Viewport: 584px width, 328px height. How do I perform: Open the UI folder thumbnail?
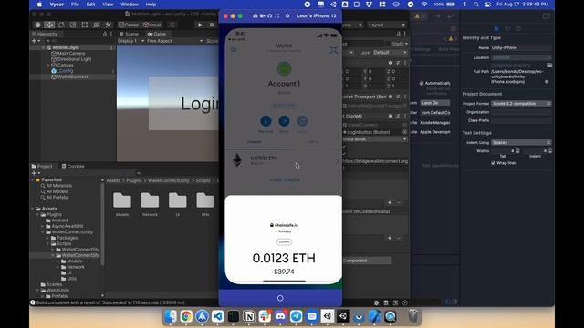(x=178, y=204)
